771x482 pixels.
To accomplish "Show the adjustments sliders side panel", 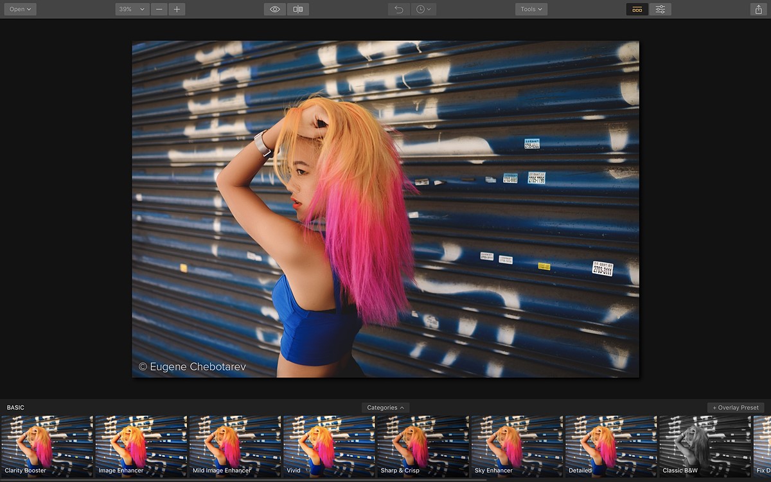I will (660, 9).
